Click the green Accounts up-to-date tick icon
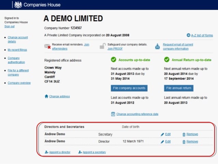This screenshot has height=164, width=218. tap(113, 60)
